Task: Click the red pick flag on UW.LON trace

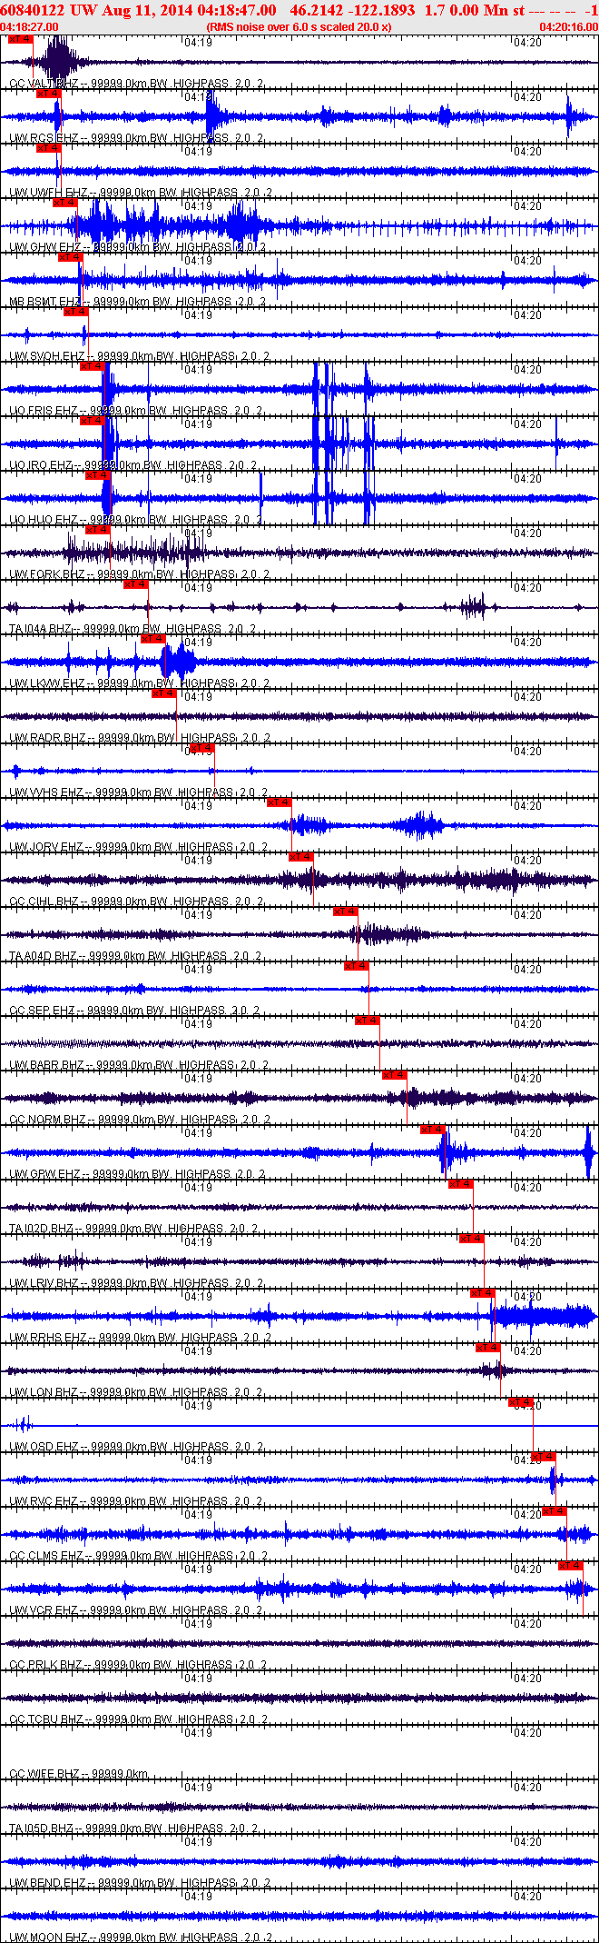Action: (x=488, y=1348)
